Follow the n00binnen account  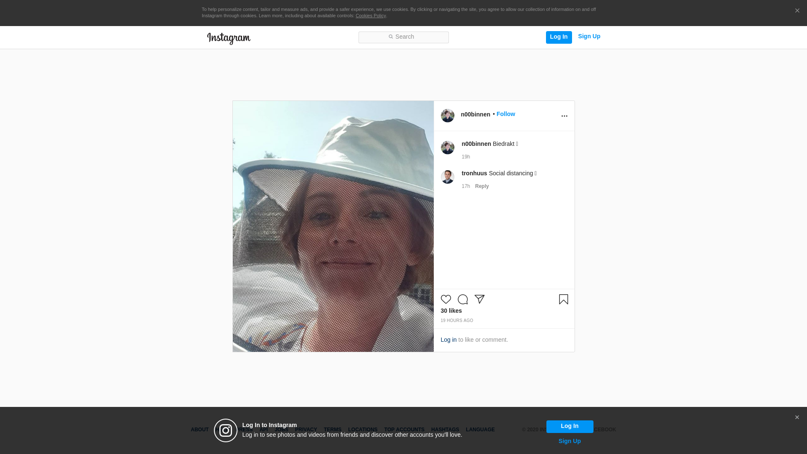[x=506, y=114]
